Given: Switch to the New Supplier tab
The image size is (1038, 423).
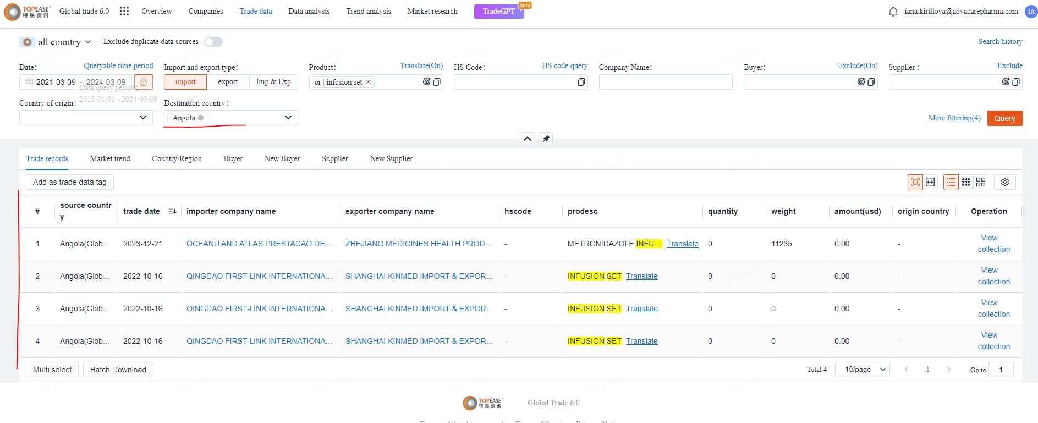Looking at the screenshot, I should 391,158.
